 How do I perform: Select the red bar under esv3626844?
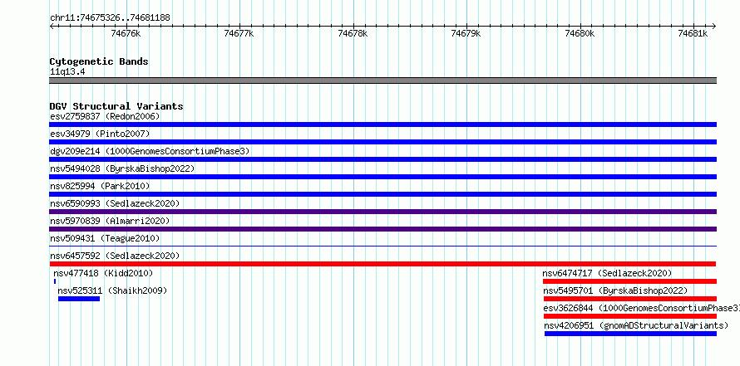coord(630,316)
